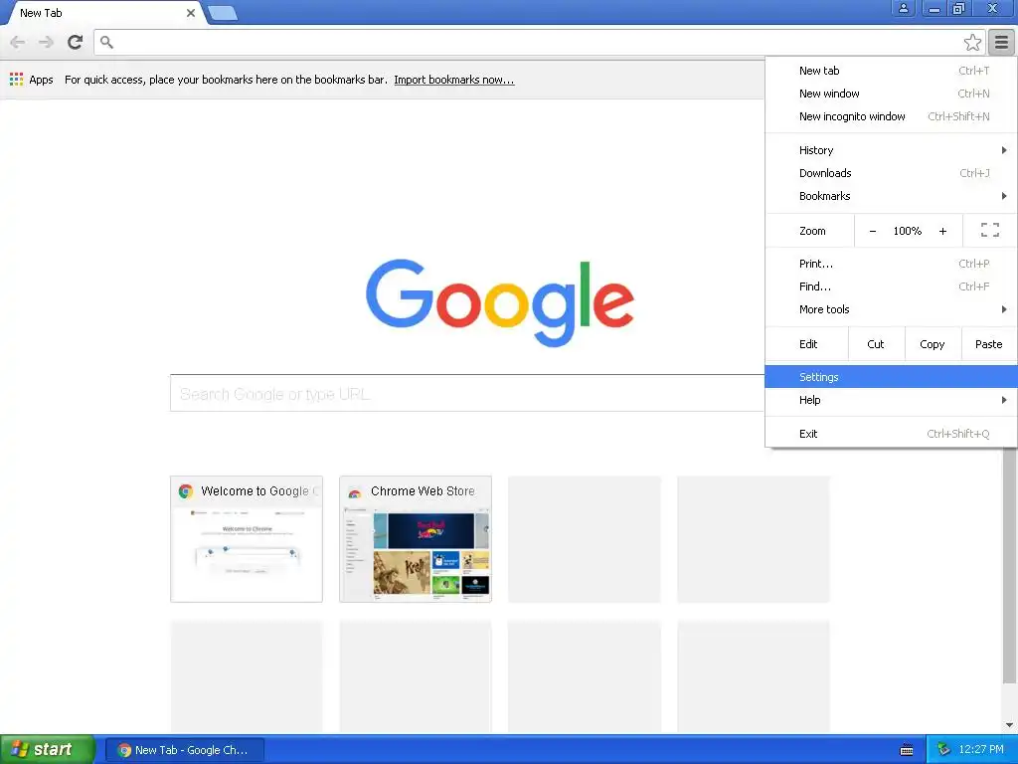Screen dimensions: 1018x764
Task: Click the 12:27 PM clock
Action: [981, 750]
